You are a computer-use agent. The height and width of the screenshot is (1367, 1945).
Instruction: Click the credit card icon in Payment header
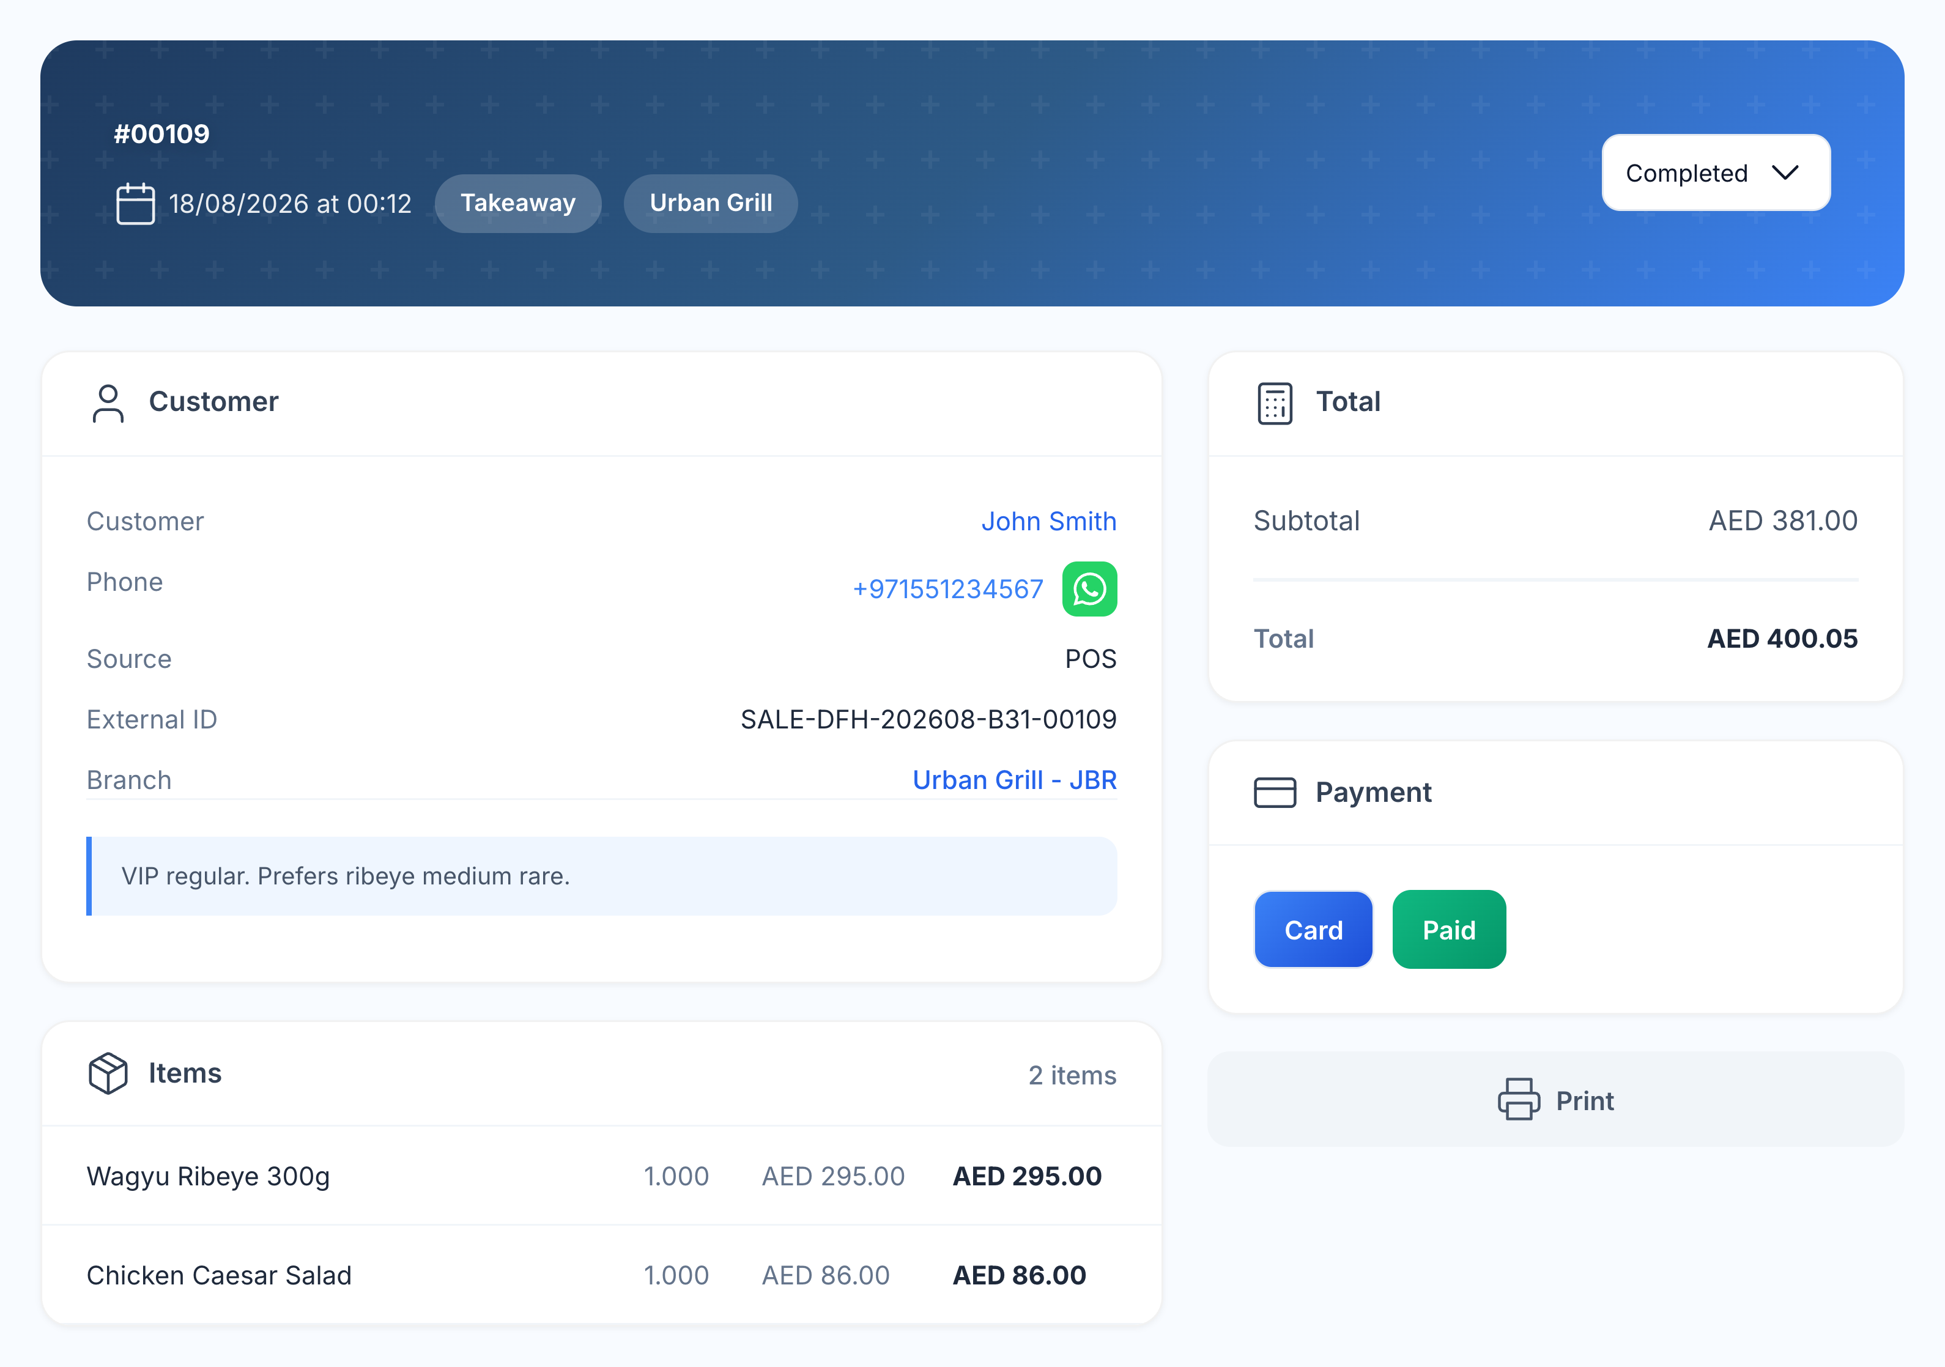[1275, 793]
